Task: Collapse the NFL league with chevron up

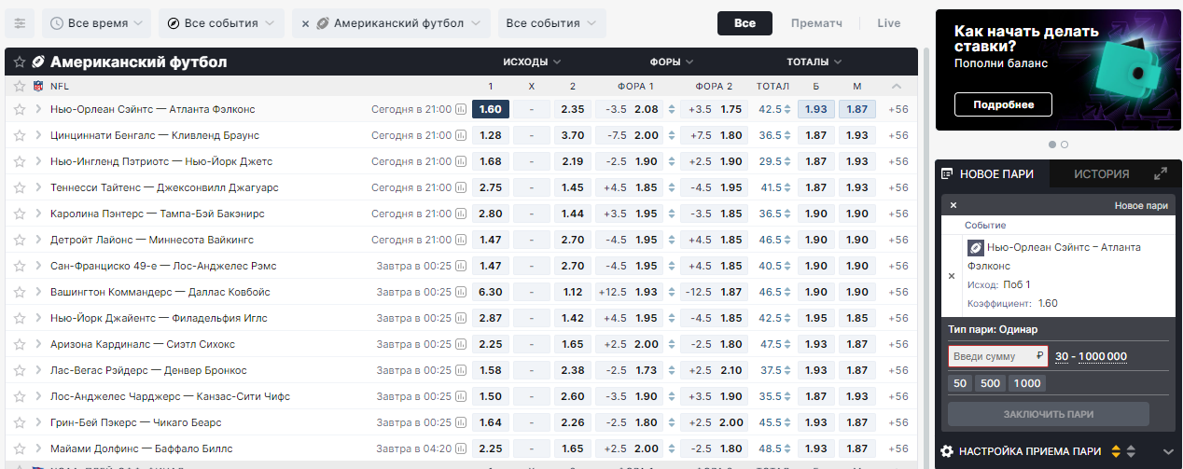Action: click(897, 86)
